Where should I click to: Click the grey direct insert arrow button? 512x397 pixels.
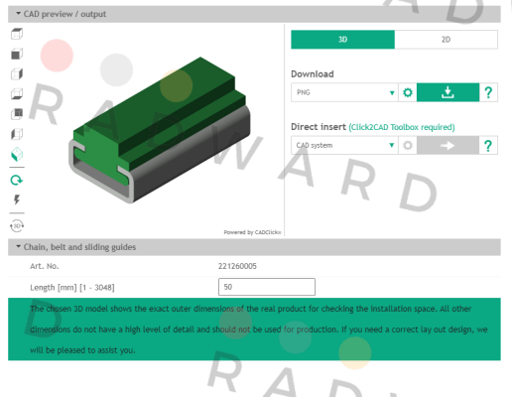[x=448, y=145]
